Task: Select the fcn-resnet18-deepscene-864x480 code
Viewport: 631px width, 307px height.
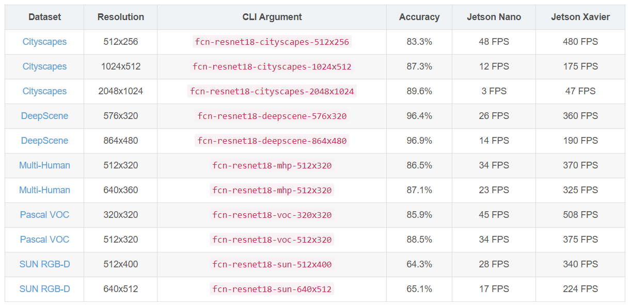Action: pos(272,141)
